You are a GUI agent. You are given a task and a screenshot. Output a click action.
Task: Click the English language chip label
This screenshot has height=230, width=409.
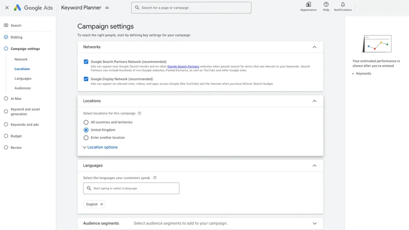pyautogui.click(x=92, y=204)
